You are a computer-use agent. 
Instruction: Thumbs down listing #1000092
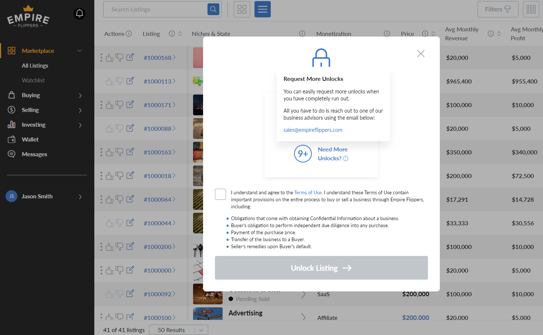119,294
